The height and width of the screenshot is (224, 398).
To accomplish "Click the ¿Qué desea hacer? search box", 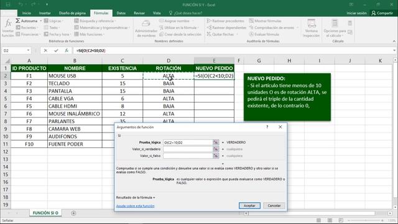I will (185, 13).
